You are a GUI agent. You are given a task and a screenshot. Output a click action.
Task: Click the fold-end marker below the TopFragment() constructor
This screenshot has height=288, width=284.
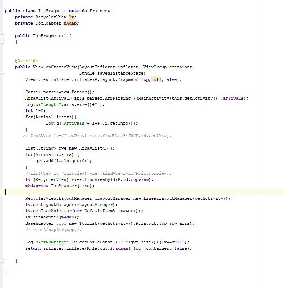point(3,42)
